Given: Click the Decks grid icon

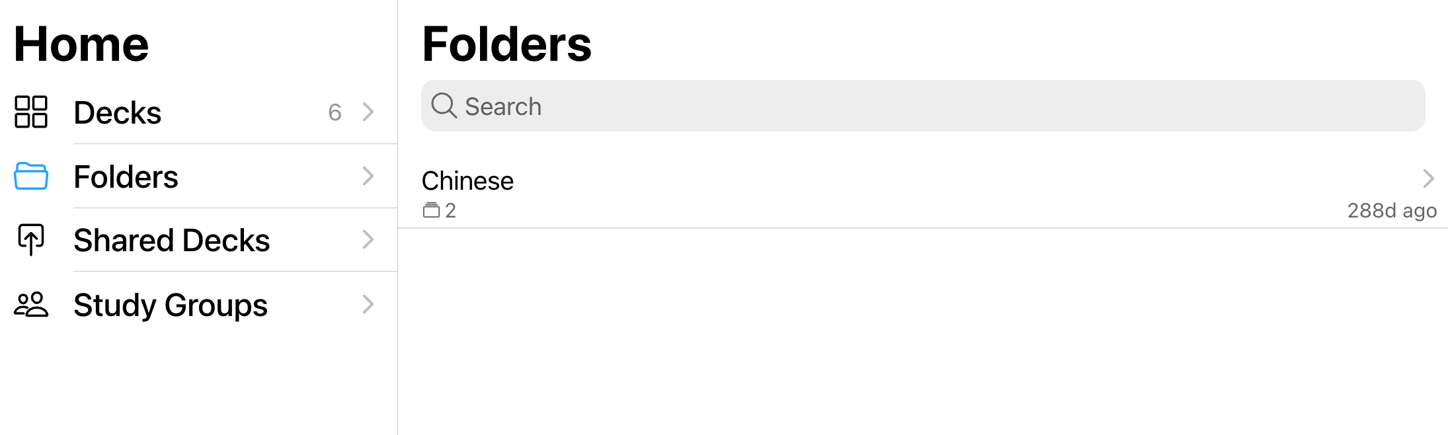Looking at the screenshot, I should pos(31,112).
